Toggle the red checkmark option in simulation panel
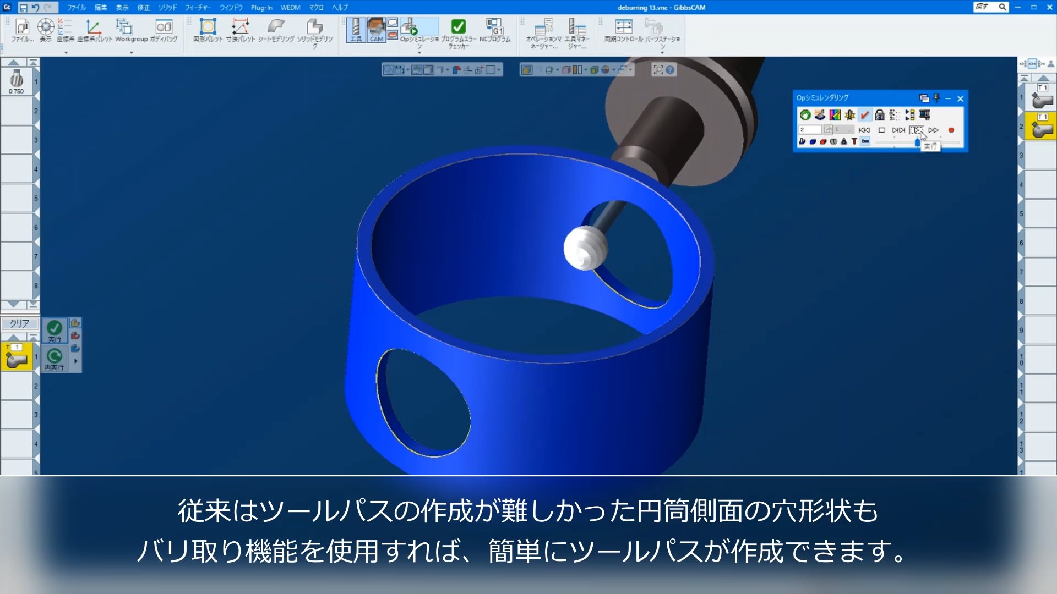 coord(864,115)
